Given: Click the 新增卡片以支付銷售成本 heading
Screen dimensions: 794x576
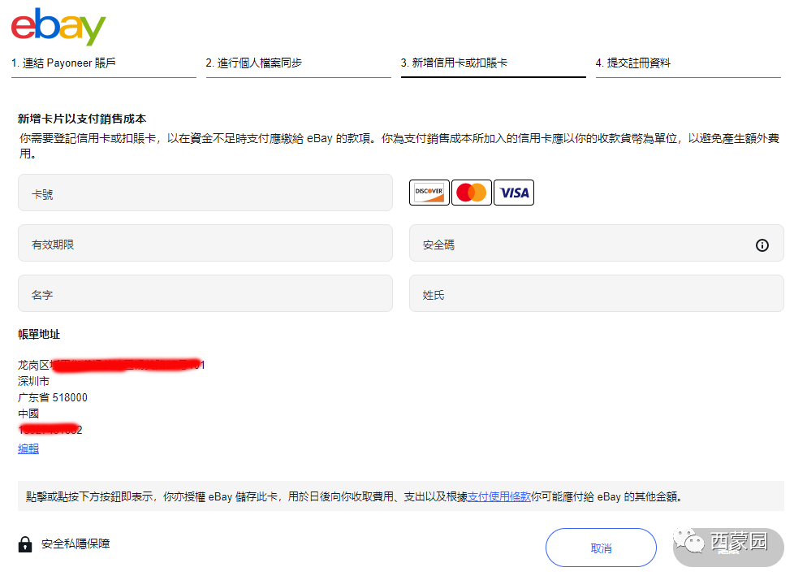Looking at the screenshot, I should click(x=82, y=119).
